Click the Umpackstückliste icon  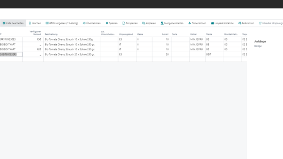[x=212, y=23]
